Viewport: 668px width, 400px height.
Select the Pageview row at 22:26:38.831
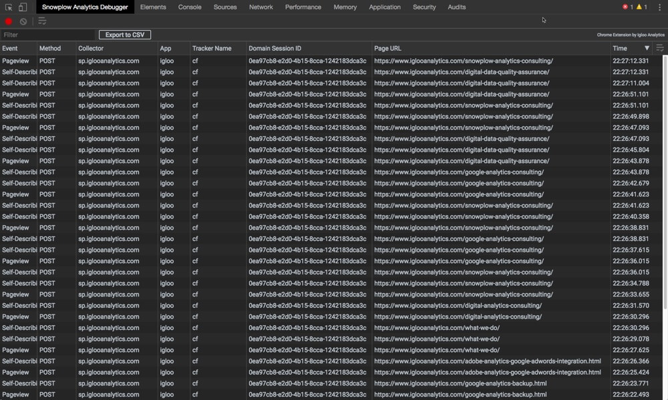[331, 228]
